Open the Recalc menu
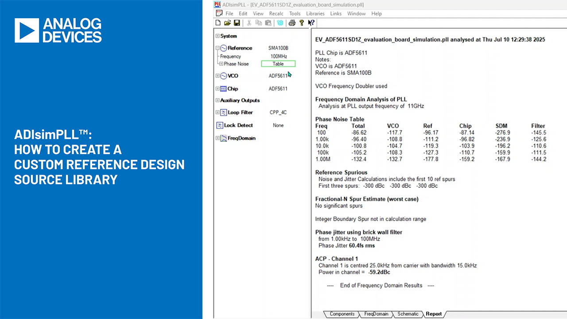 276,14
